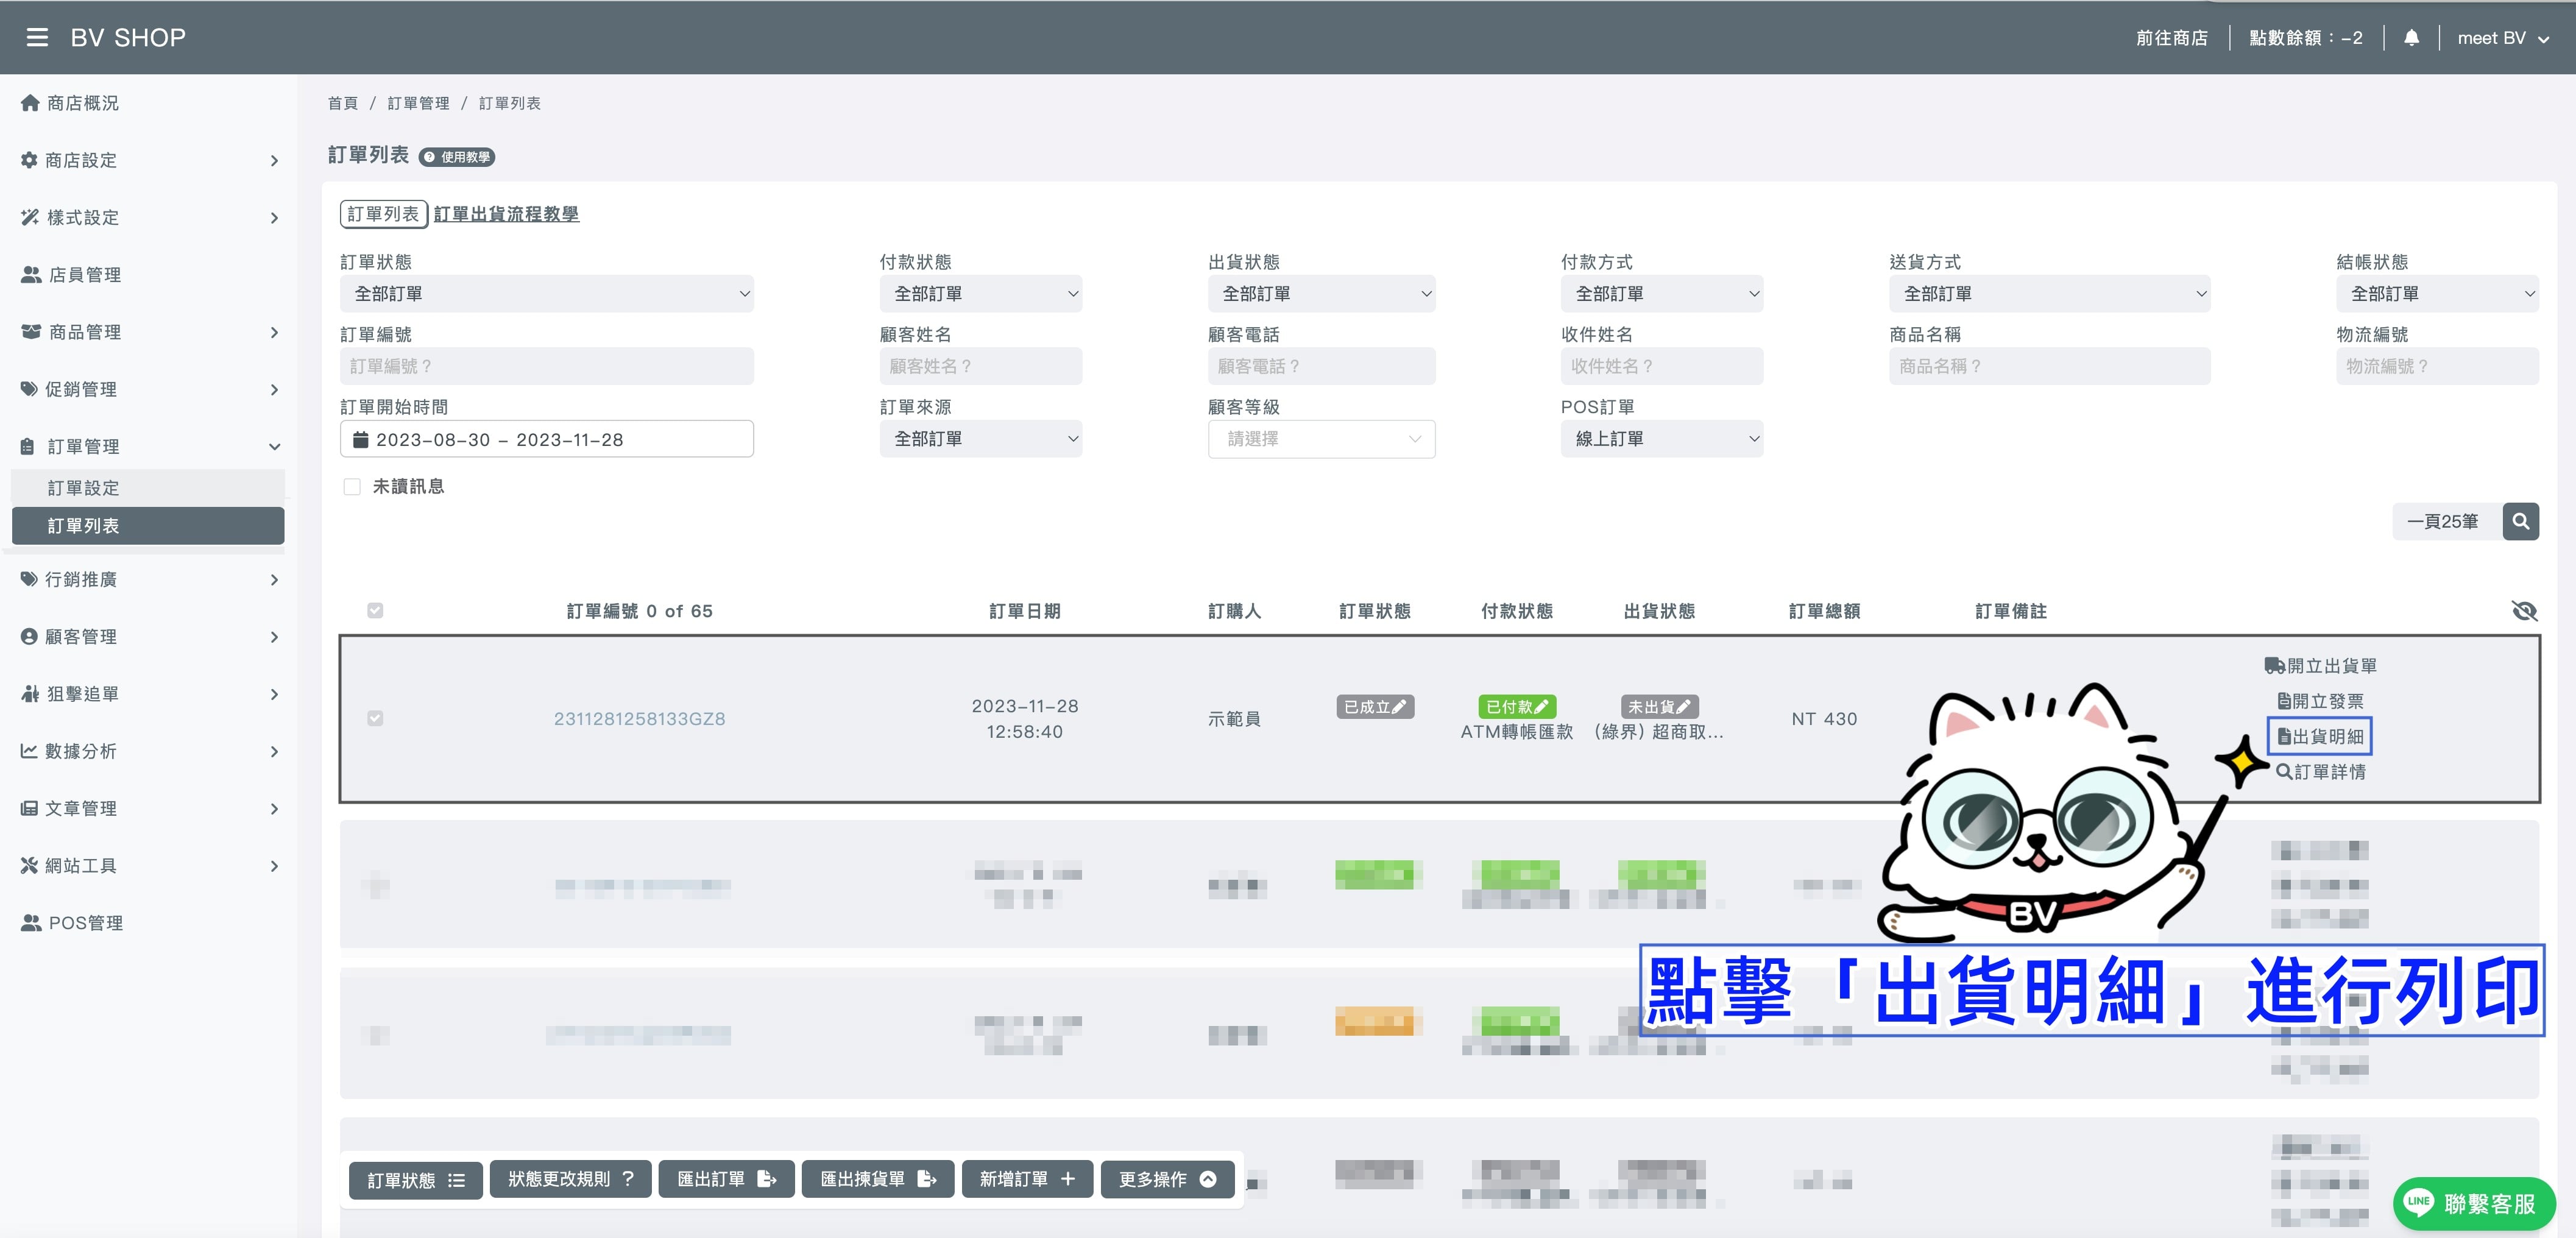This screenshot has width=2576, height=1238.
Task: Click 匯出揀貨單 button
Action: click(x=878, y=1179)
